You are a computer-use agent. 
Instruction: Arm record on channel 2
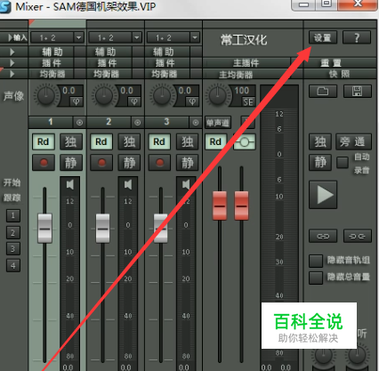pos(101,163)
